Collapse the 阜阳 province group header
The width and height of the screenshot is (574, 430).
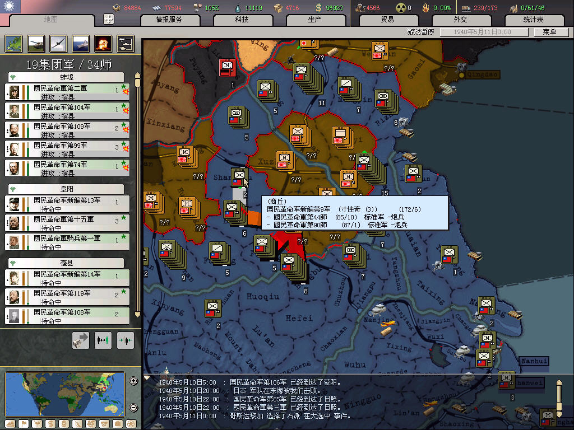coord(66,189)
